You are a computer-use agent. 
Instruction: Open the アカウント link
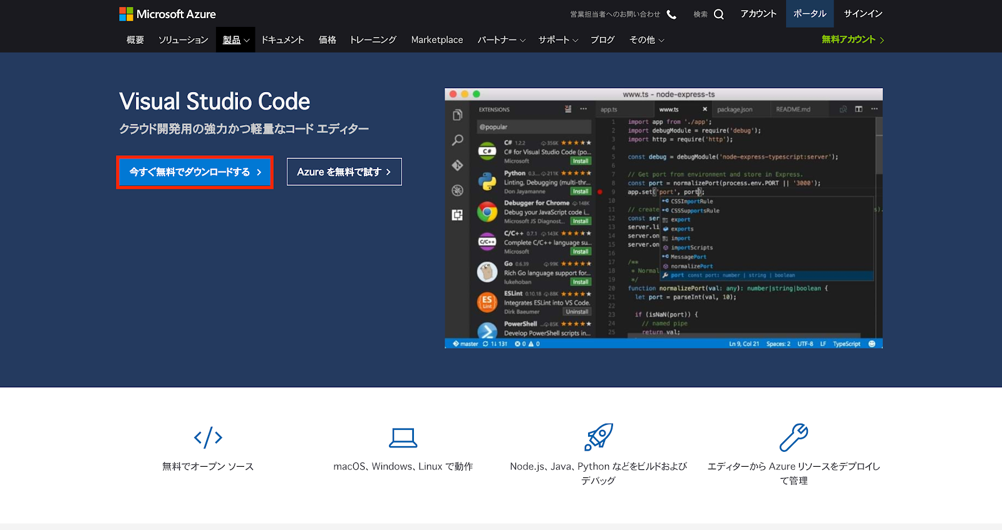pos(758,14)
